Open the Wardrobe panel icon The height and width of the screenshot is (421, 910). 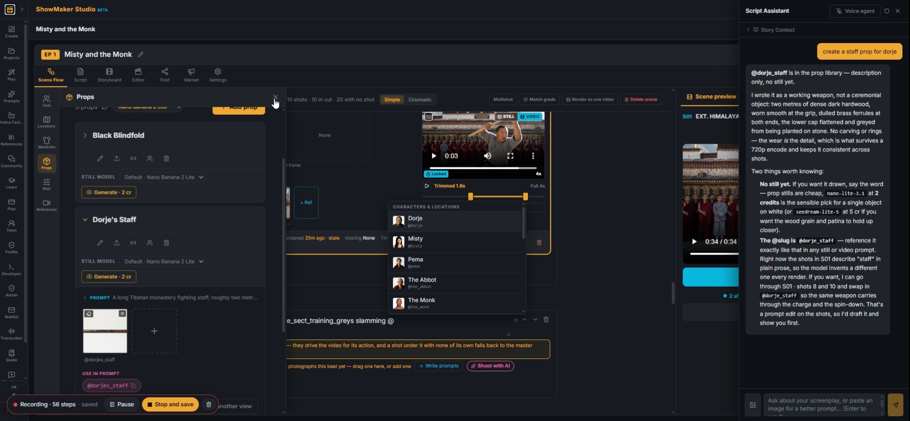[46, 142]
